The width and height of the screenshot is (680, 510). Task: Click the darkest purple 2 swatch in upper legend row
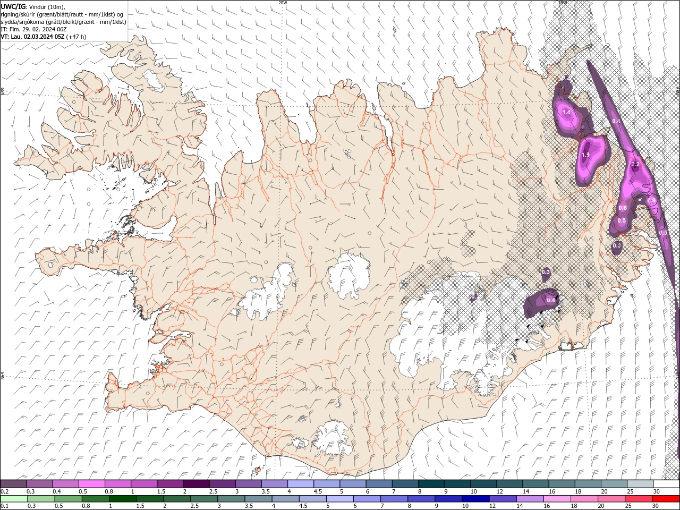tap(196, 484)
